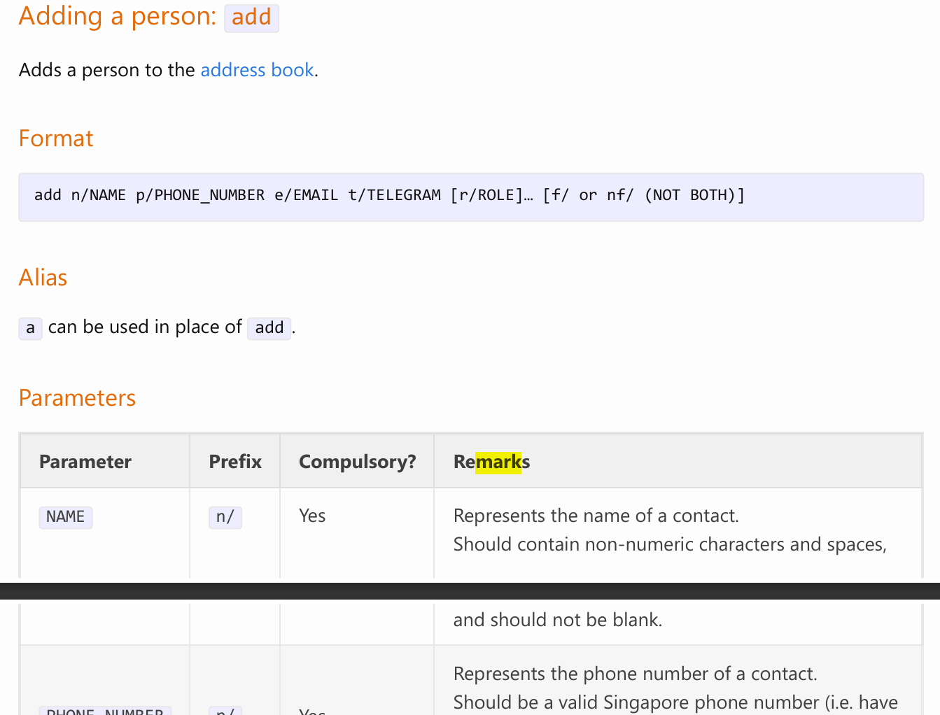Click the add command format code block
The height and width of the screenshot is (715, 940).
coord(471,197)
